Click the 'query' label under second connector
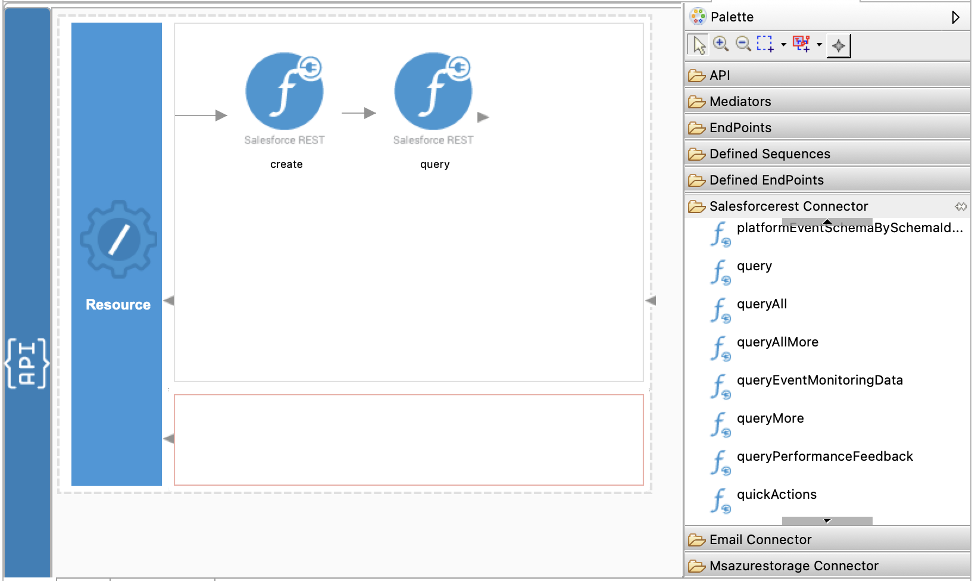This screenshot has width=975, height=581. tap(435, 164)
